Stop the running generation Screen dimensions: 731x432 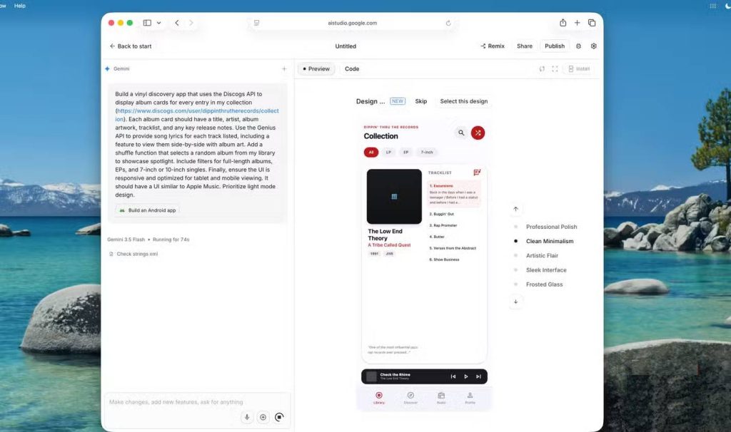(279, 417)
